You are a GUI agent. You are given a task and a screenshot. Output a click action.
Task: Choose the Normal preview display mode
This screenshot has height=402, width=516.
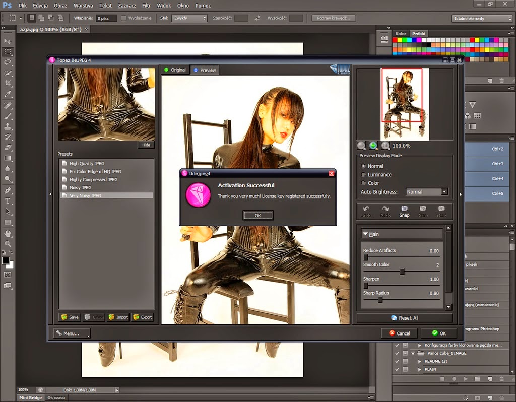click(364, 166)
